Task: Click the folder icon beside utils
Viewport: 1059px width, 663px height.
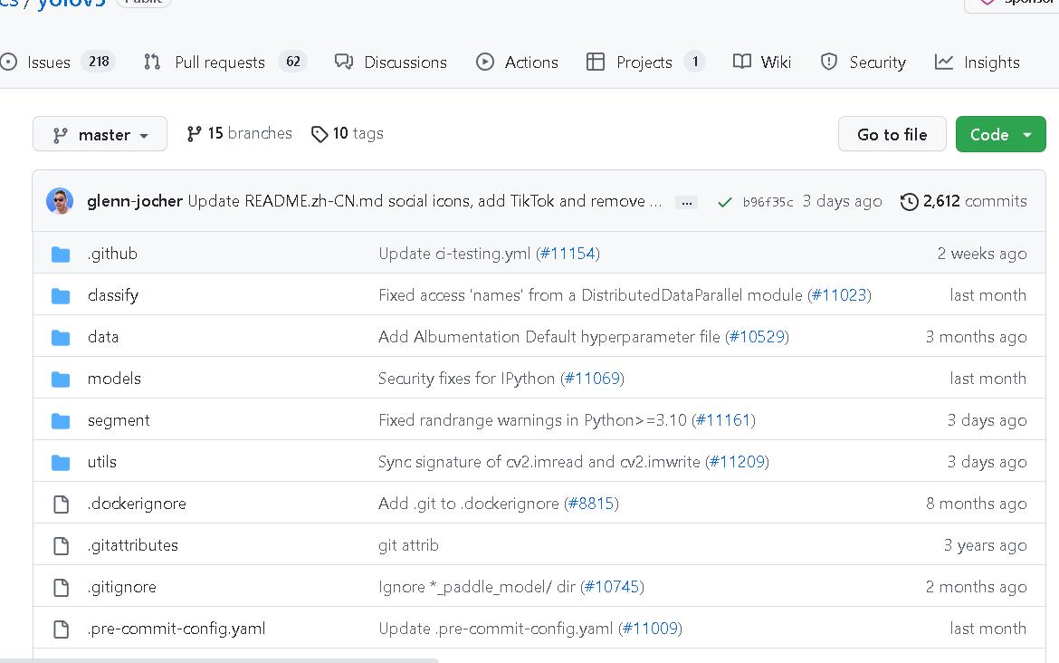Action: (61, 462)
